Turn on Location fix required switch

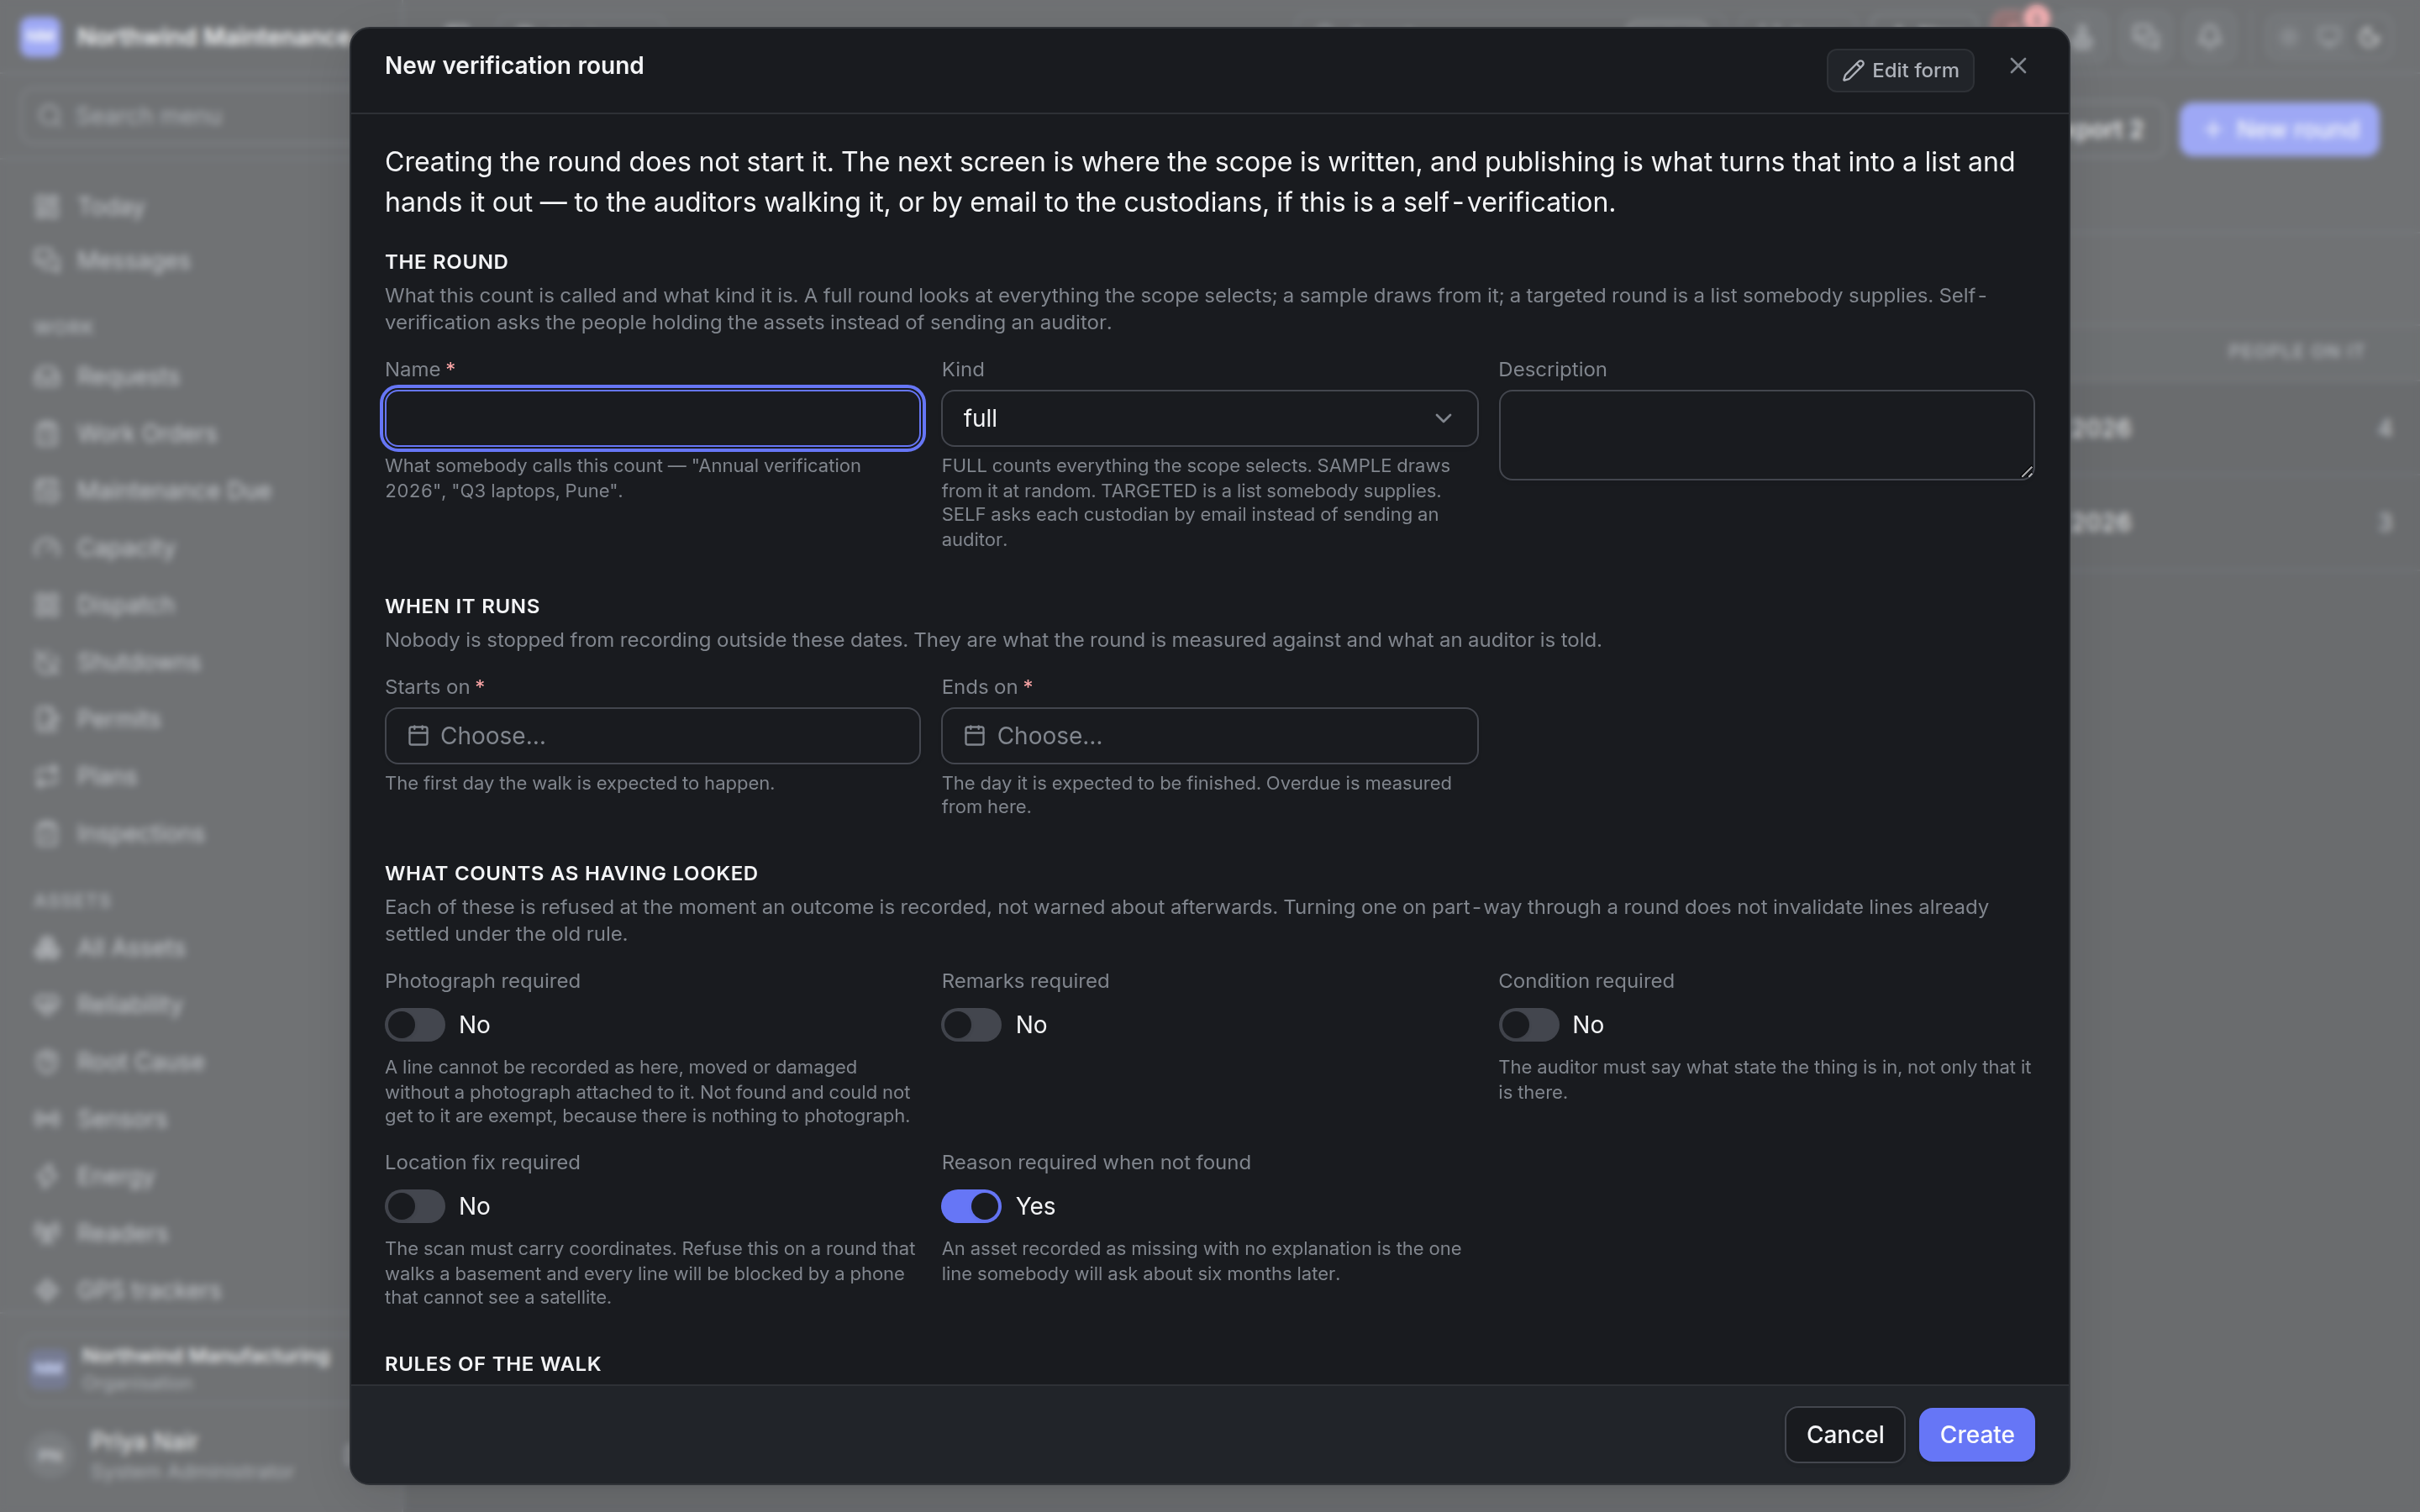tap(415, 1206)
